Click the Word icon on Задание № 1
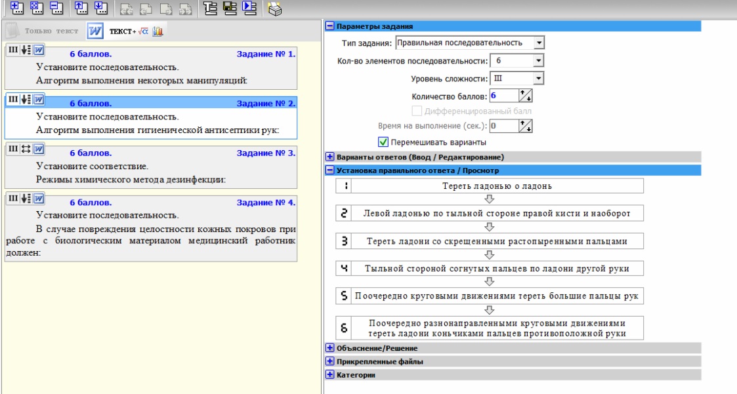Image resolution: width=737 pixels, height=394 pixels. 39,50
